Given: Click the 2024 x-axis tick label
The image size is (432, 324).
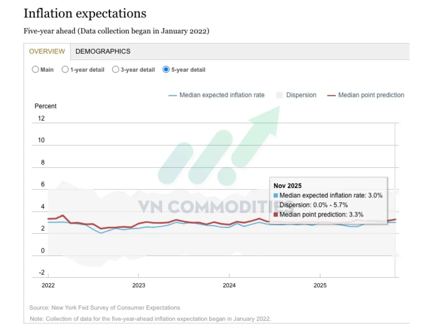Looking at the screenshot, I should point(229,285).
